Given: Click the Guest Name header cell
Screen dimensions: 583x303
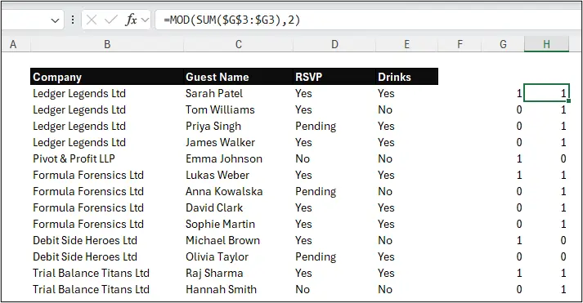Looking at the screenshot, I should 238,77.
